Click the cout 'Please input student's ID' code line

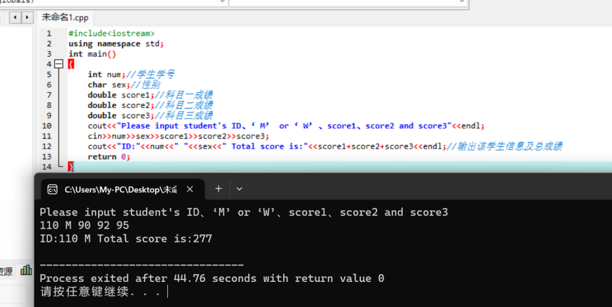286,125
